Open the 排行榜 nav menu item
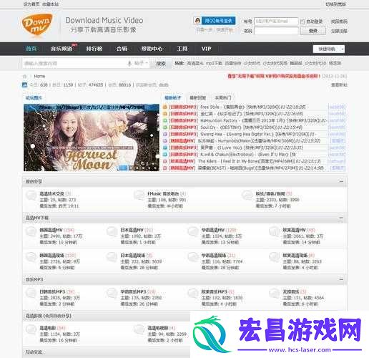Screen dimensions: 369x358 (x=94, y=49)
